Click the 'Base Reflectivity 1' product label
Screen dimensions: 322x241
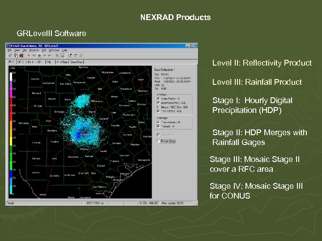coord(165,70)
